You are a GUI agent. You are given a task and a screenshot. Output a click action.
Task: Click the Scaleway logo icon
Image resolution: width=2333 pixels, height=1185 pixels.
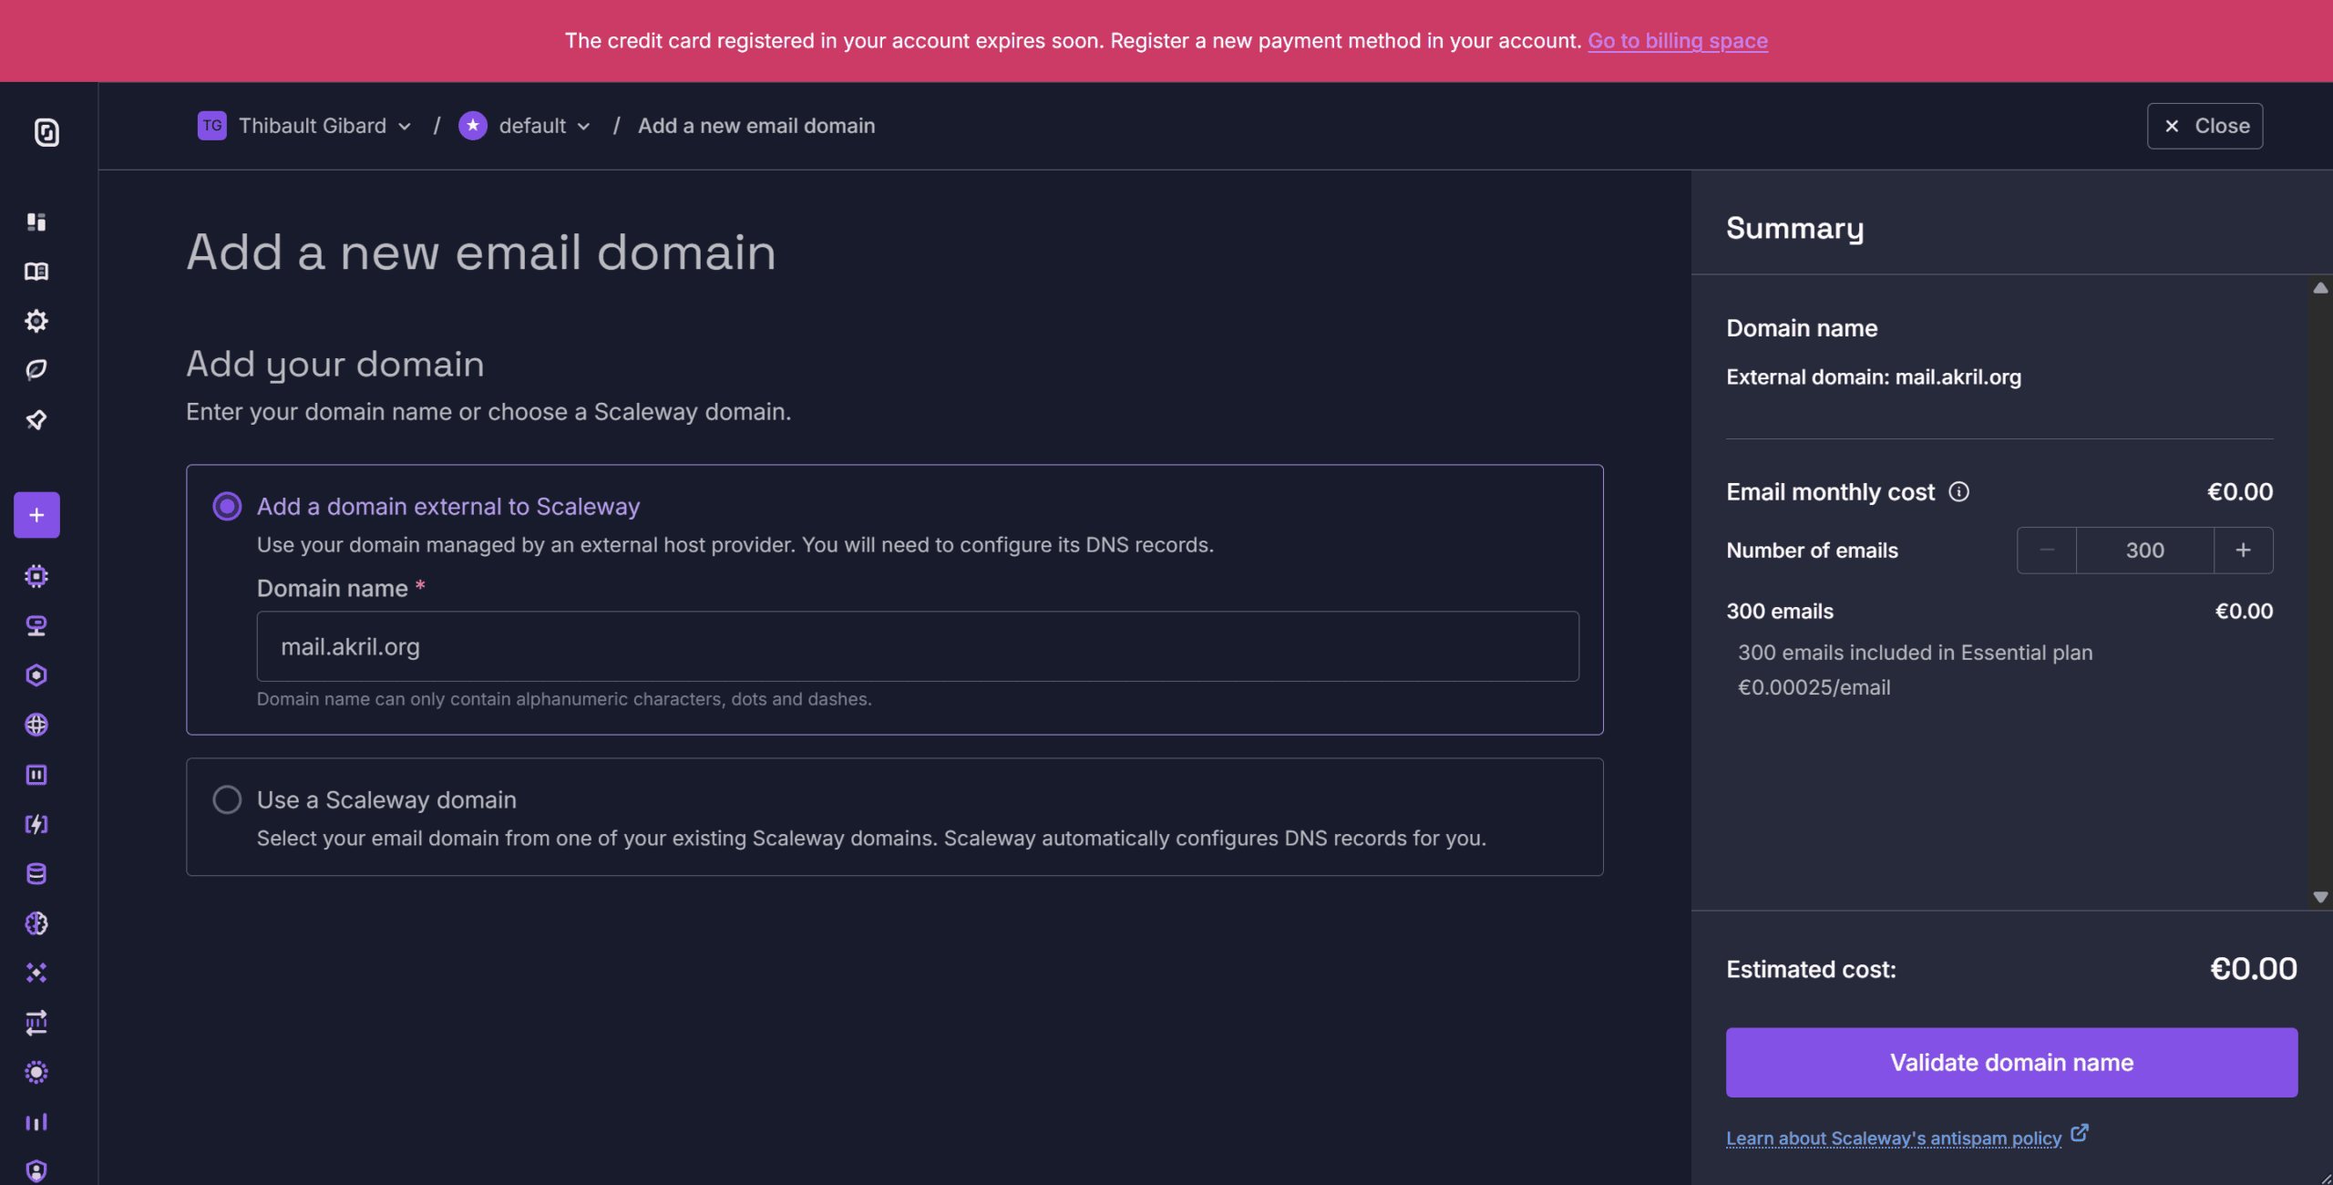point(46,132)
